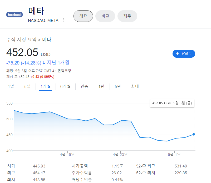This screenshot has height=183, width=211.
Task: Click the 배당수익률 label
Action: coord(82,180)
